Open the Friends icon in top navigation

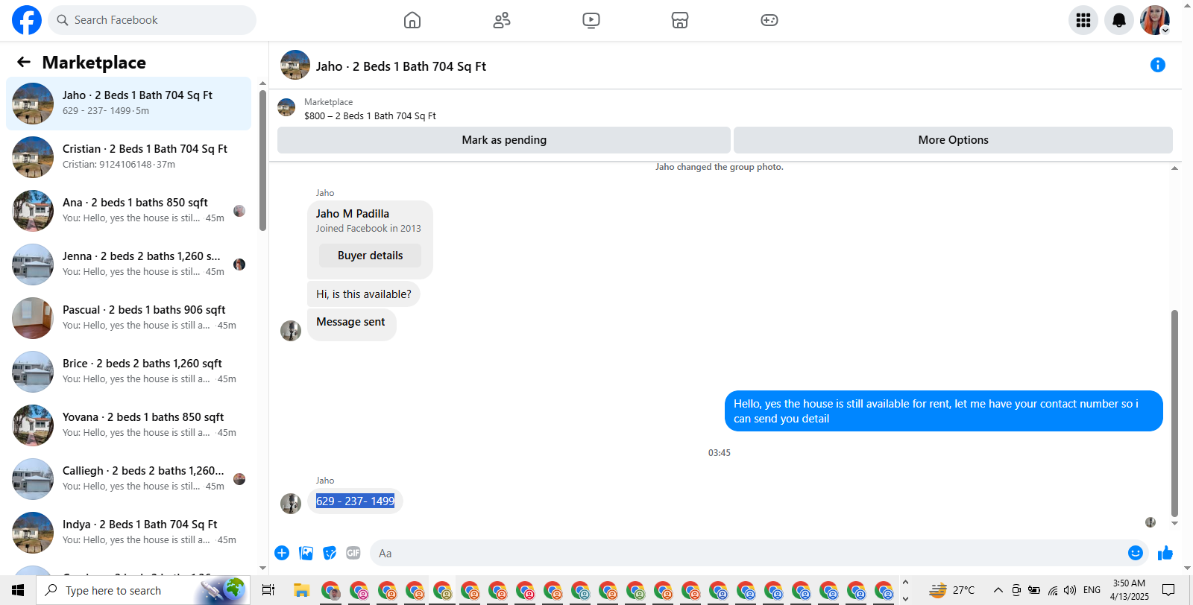coord(502,20)
